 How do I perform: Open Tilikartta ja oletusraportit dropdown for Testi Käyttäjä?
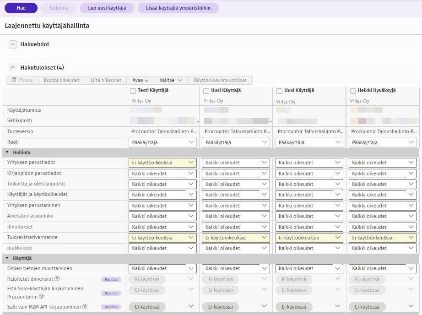click(163, 184)
